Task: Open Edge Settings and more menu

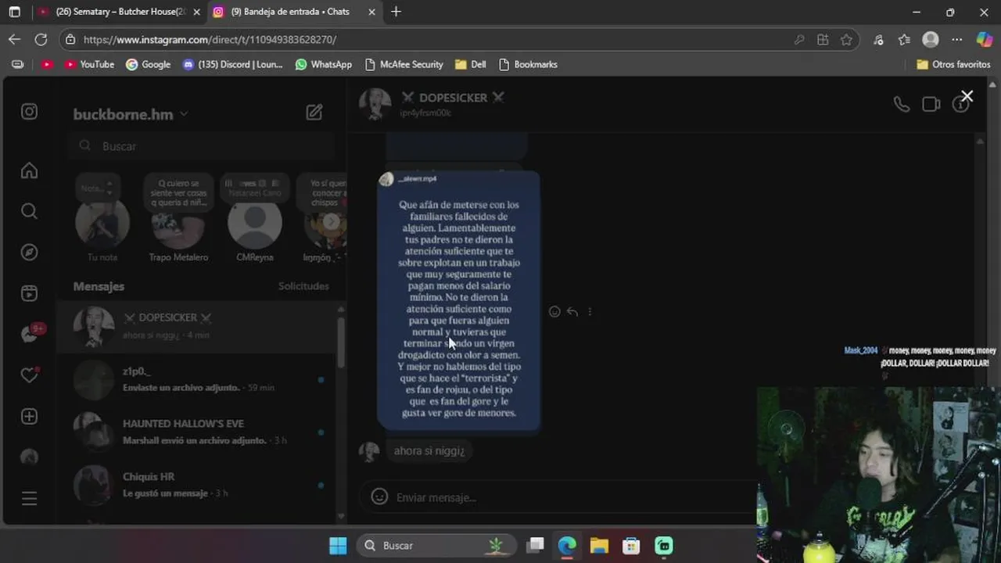Action: click(x=957, y=39)
